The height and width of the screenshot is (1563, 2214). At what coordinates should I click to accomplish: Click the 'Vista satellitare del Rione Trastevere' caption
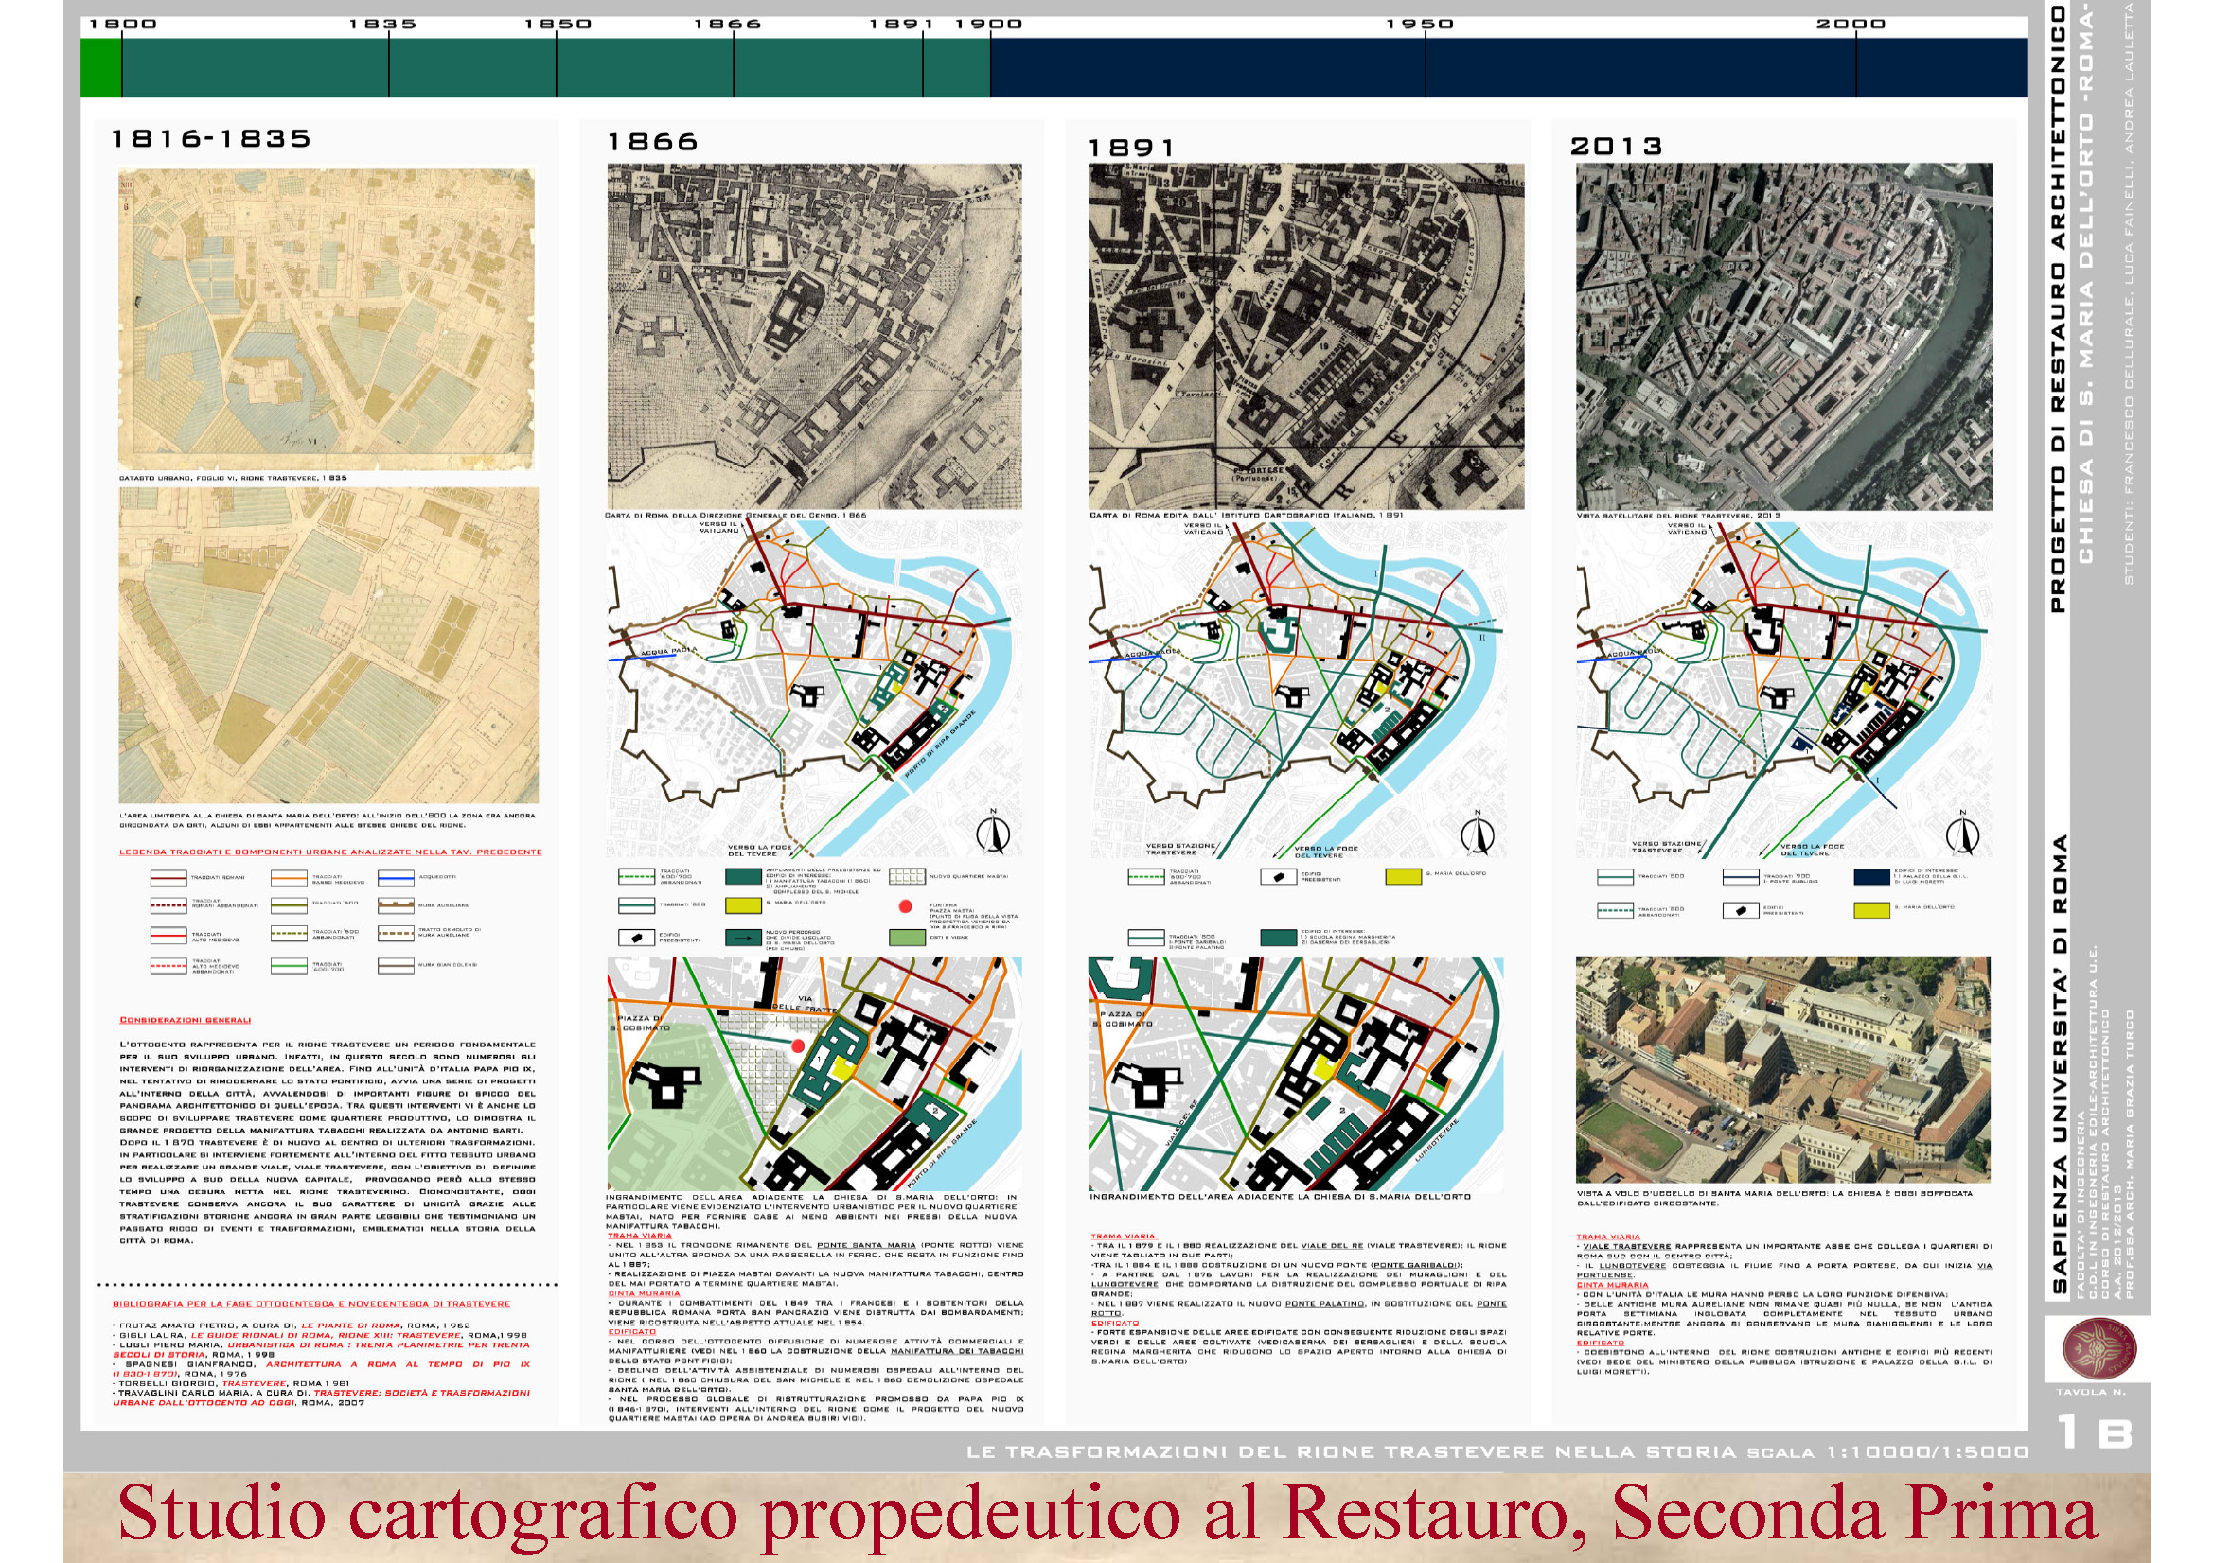(1679, 516)
